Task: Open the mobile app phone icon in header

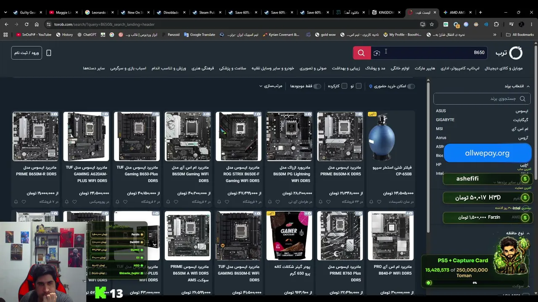Action: coord(49,53)
